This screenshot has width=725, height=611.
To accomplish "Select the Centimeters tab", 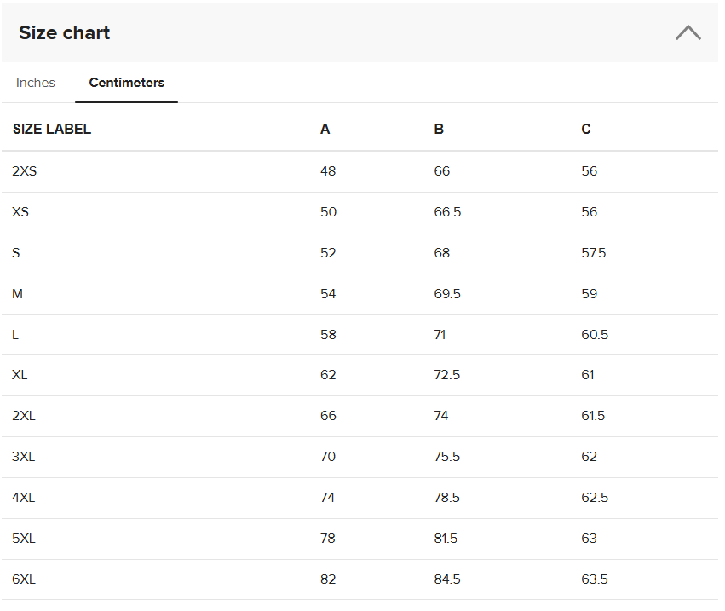I will coord(127,83).
